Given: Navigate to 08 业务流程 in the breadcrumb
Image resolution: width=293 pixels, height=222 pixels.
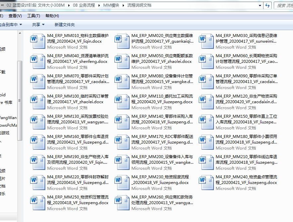Looking at the screenshot, I should (x=84, y=5).
